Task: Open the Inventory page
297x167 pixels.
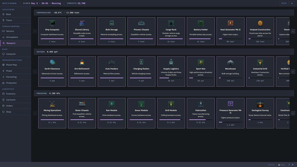Action: pyautogui.click(x=15, y=94)
